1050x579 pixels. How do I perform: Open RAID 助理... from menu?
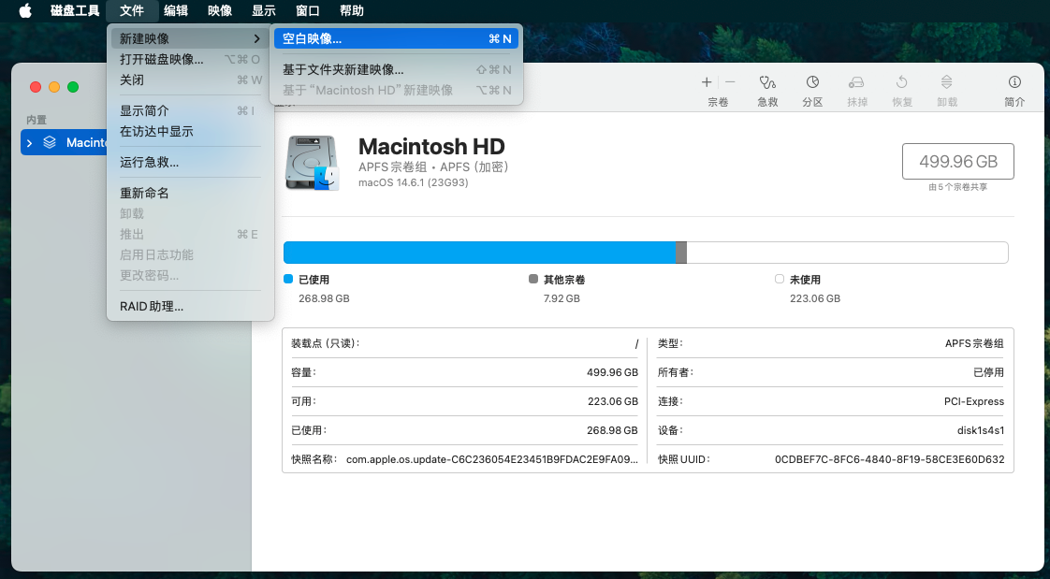tap(190, 307)
